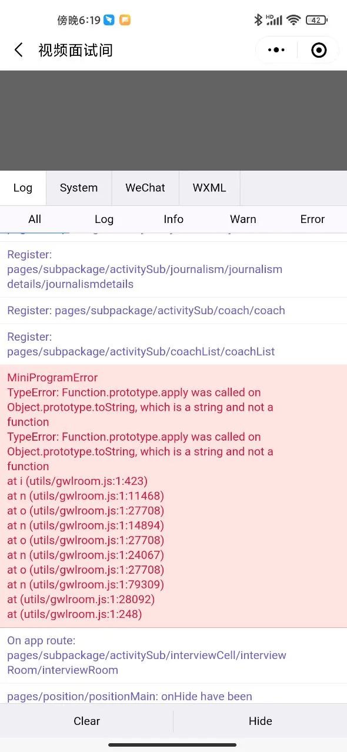Clear the console log
This screenshot has width=347, height=752.
(86, 721)
